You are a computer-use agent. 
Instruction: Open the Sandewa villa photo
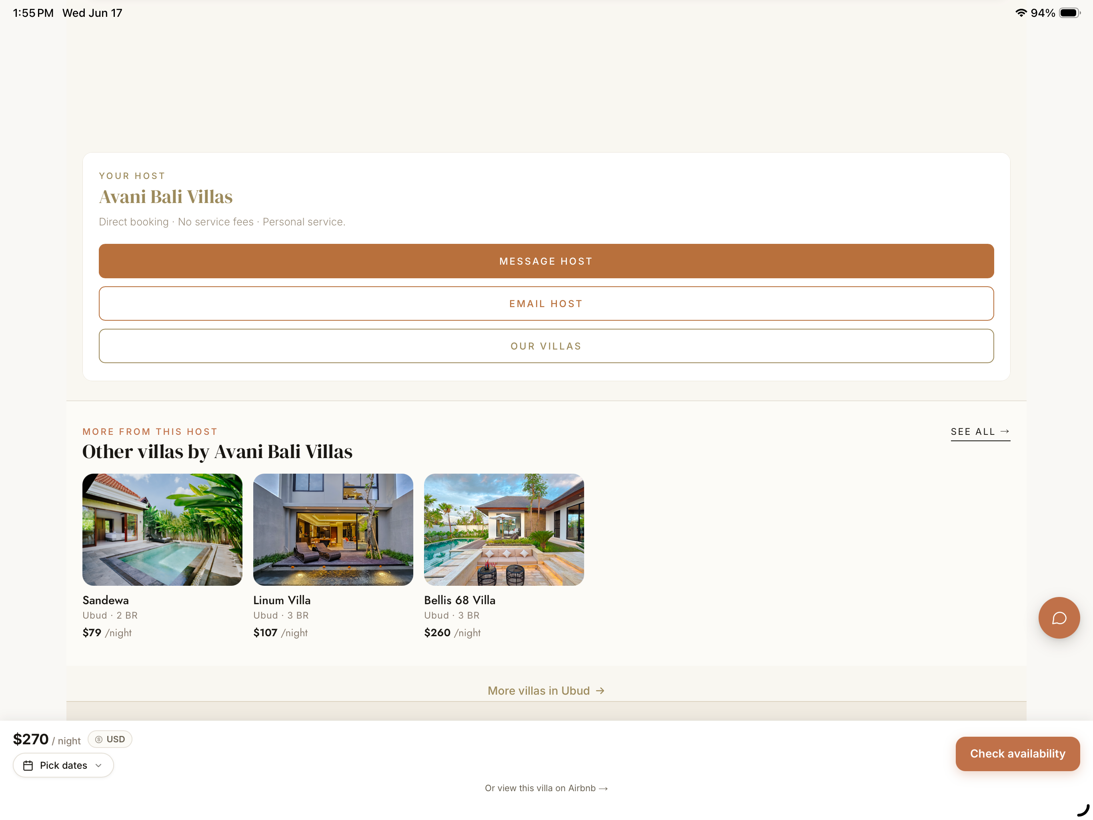[x=162, y=529]
